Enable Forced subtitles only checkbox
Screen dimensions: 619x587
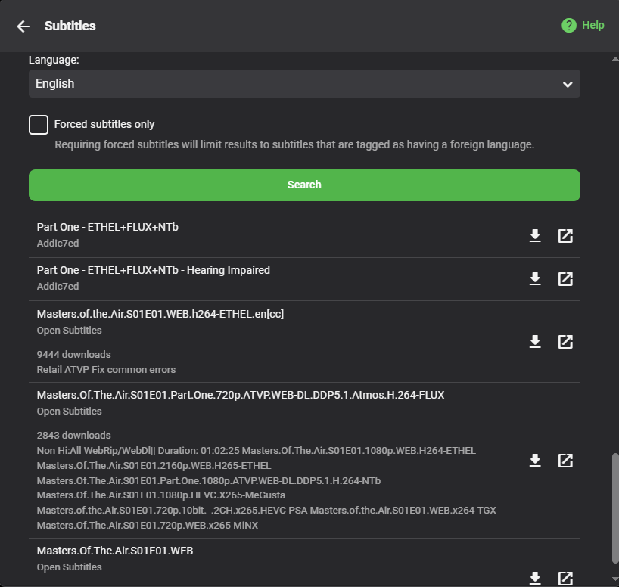(x=39, y=125)
